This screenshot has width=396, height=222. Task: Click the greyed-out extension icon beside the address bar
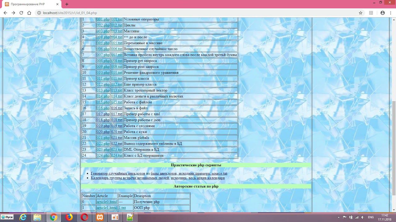tap(371, 13)
